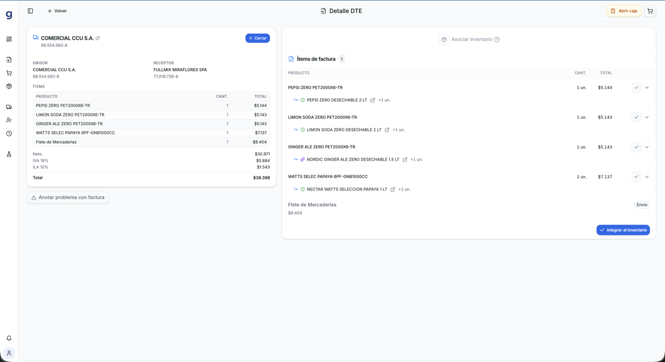This screenshot has height=362, width=665.
Task: Open the suppliers truck icon in sidebar
Action: (9, 107)
